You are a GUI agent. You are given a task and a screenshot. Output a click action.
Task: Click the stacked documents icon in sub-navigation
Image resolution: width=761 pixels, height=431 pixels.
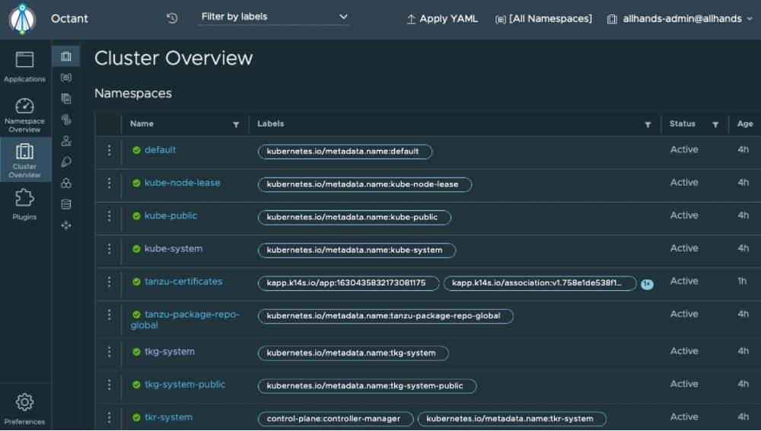coord(66,98)
